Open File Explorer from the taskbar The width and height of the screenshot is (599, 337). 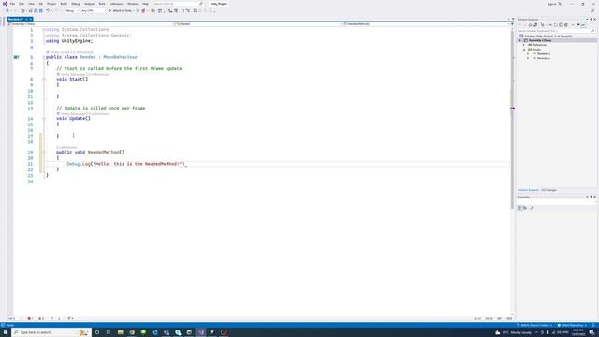coord(120,332)
